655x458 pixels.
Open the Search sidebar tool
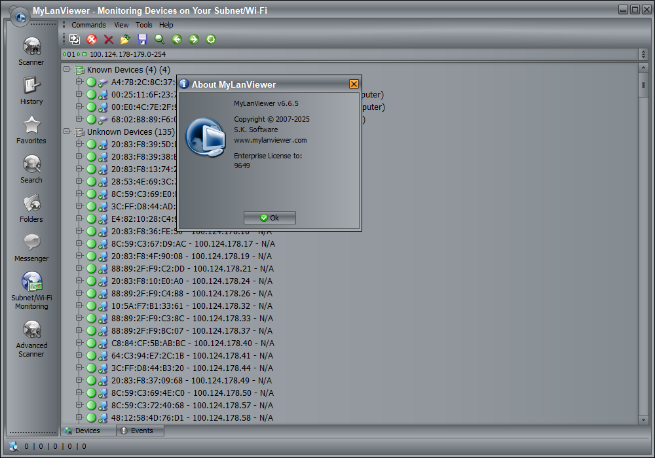point(31,169)
